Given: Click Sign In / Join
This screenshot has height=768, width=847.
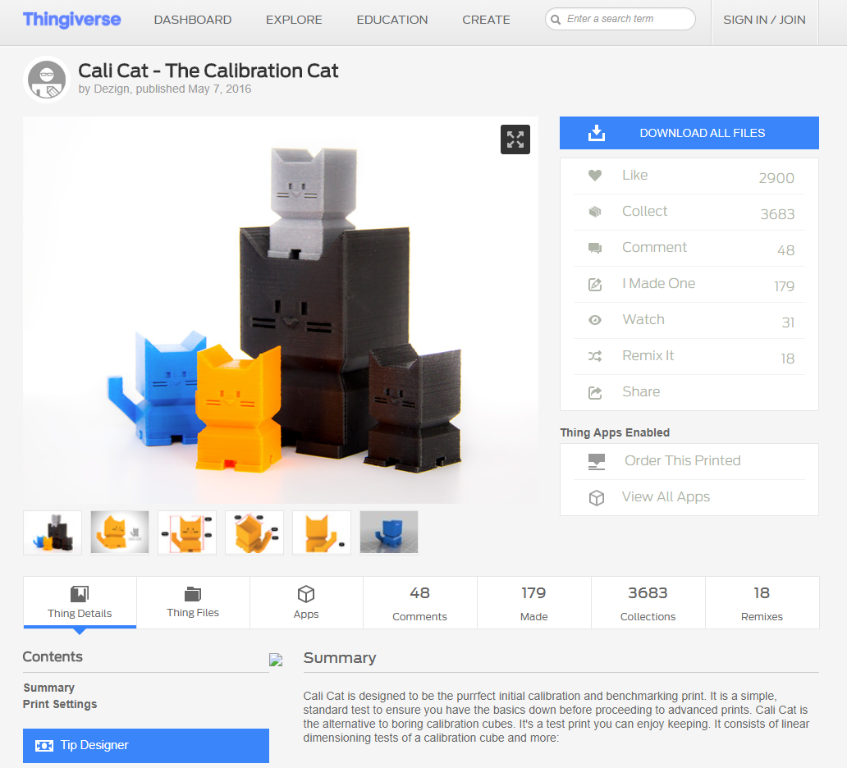Looking at the screenshot, I should coord(764,20).
